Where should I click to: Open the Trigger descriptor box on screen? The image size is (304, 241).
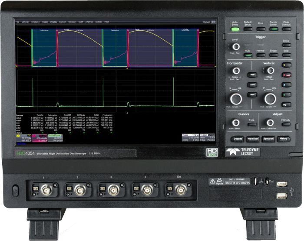(x=208, y=137)
